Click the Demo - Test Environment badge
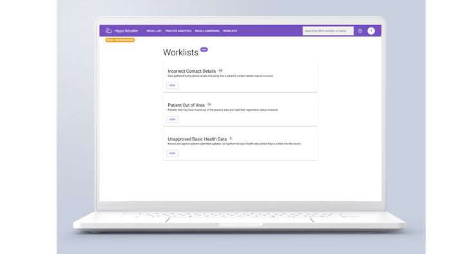The width and height of the screenshot is (451, 254). click(120, 40)
